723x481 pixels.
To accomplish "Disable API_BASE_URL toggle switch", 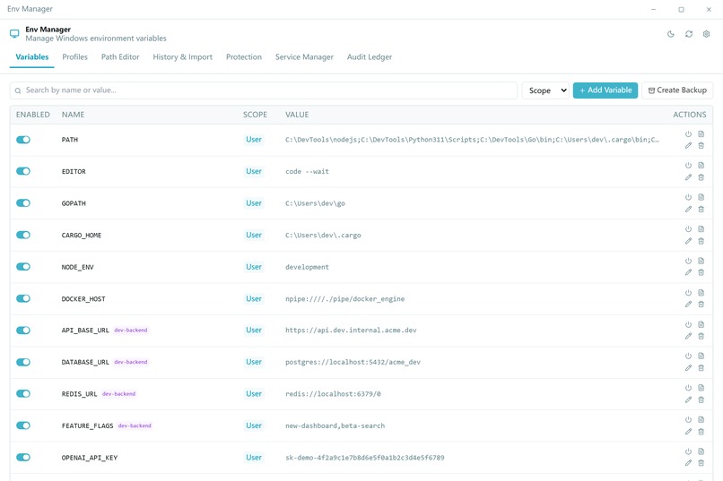I will tap(23, 330).
